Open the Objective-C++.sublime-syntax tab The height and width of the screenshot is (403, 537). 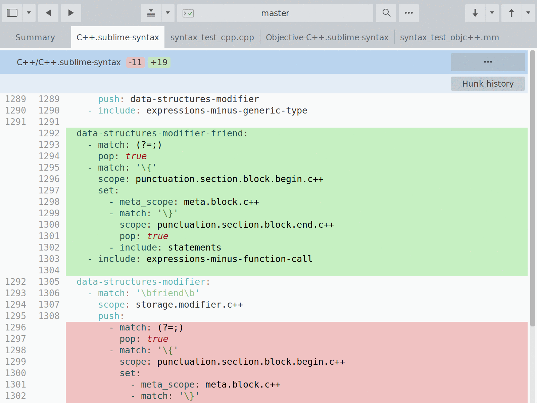click(327, 37)
